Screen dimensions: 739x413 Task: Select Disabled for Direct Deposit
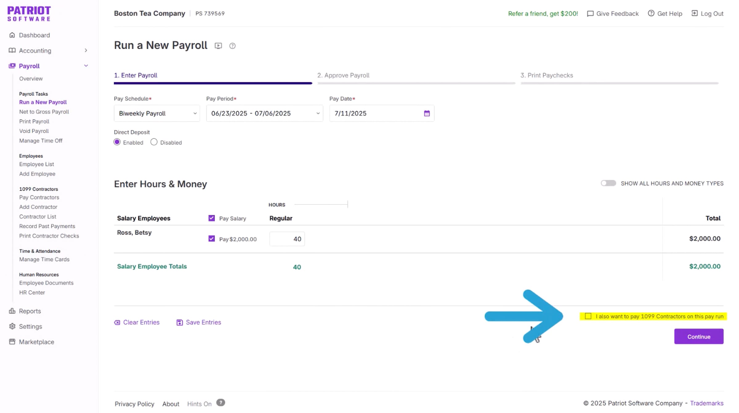click(154, 142)
